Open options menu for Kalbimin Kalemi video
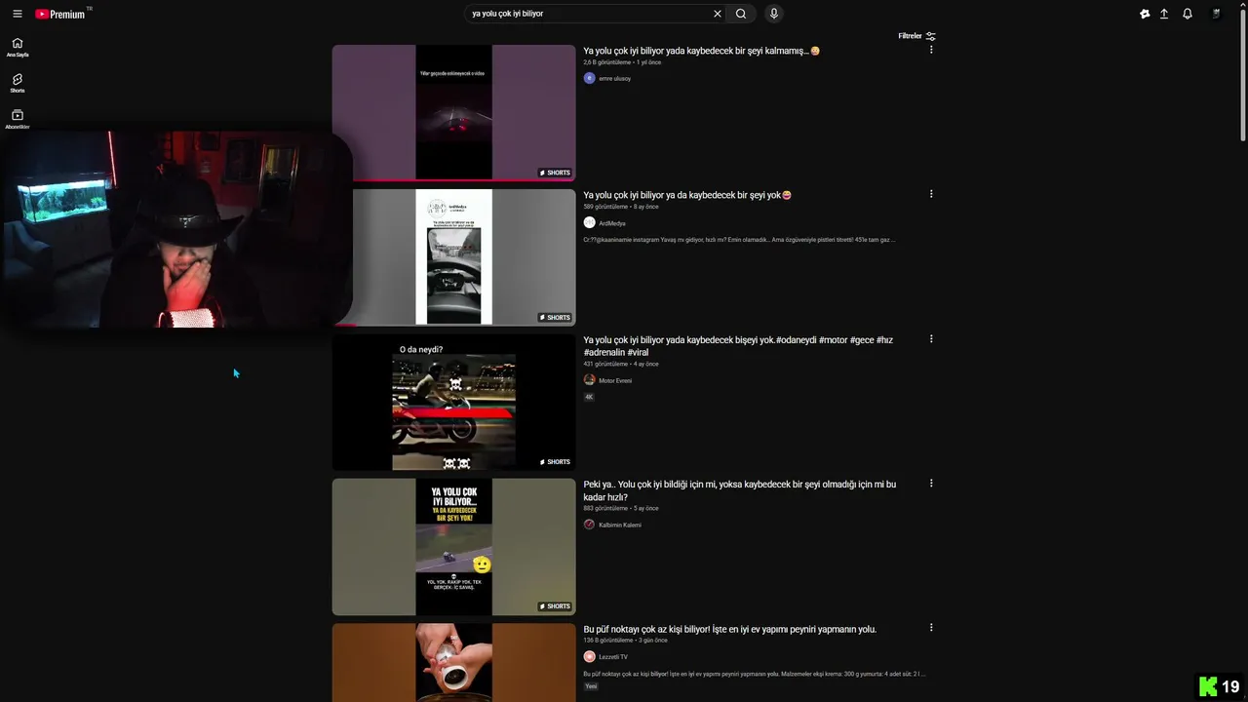The image size is (1248, 702). [x=931, y=484]
